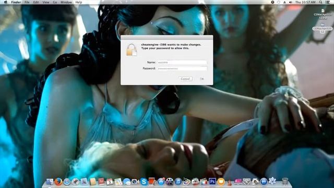Open Spotlight search magnifier in menu bar

pyautogui.click(x=320, y=2)
